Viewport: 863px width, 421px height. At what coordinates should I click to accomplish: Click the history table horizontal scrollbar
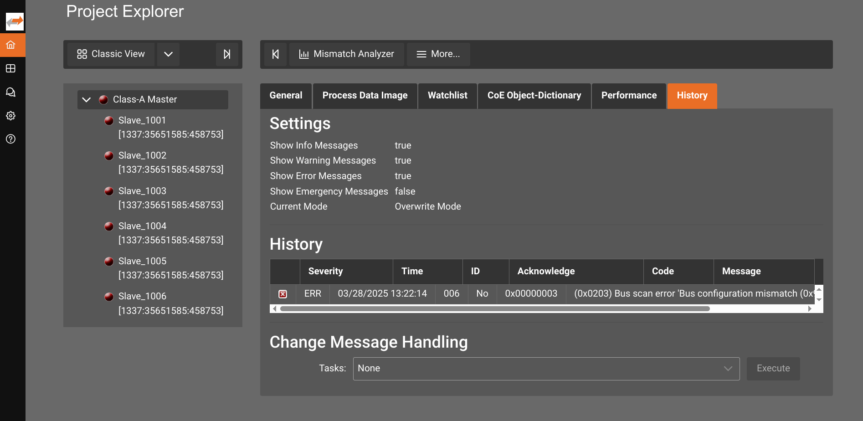point(495,309)
